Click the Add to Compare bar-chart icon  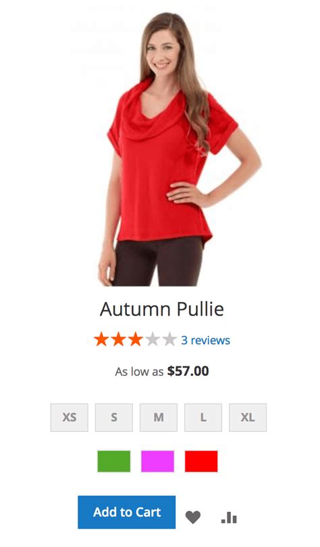point(229,517)
